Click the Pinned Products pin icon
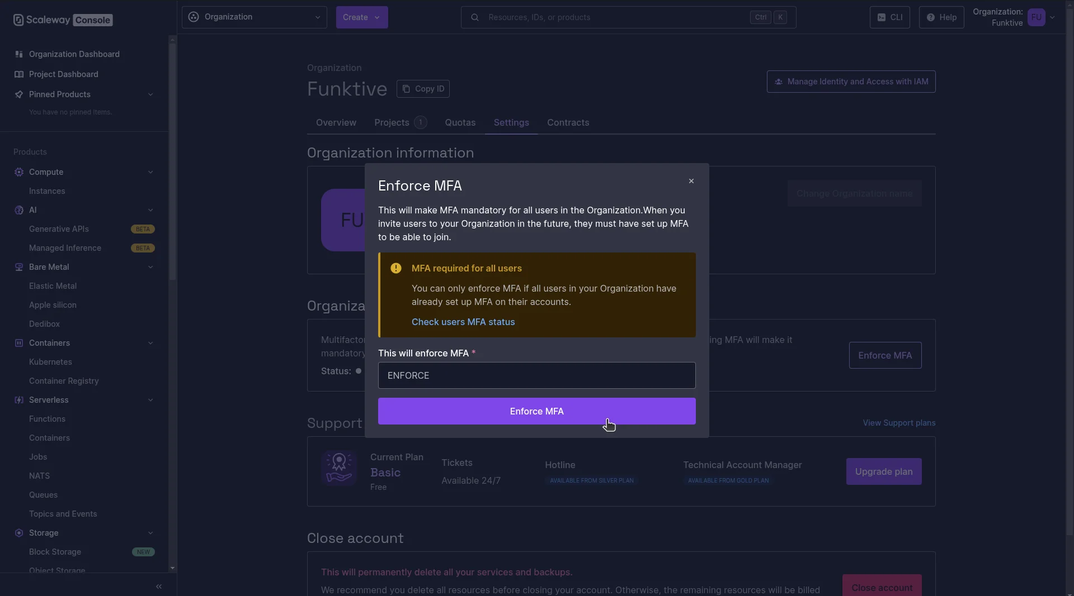The image size is (1074, 596). click(x=19, y=94)
